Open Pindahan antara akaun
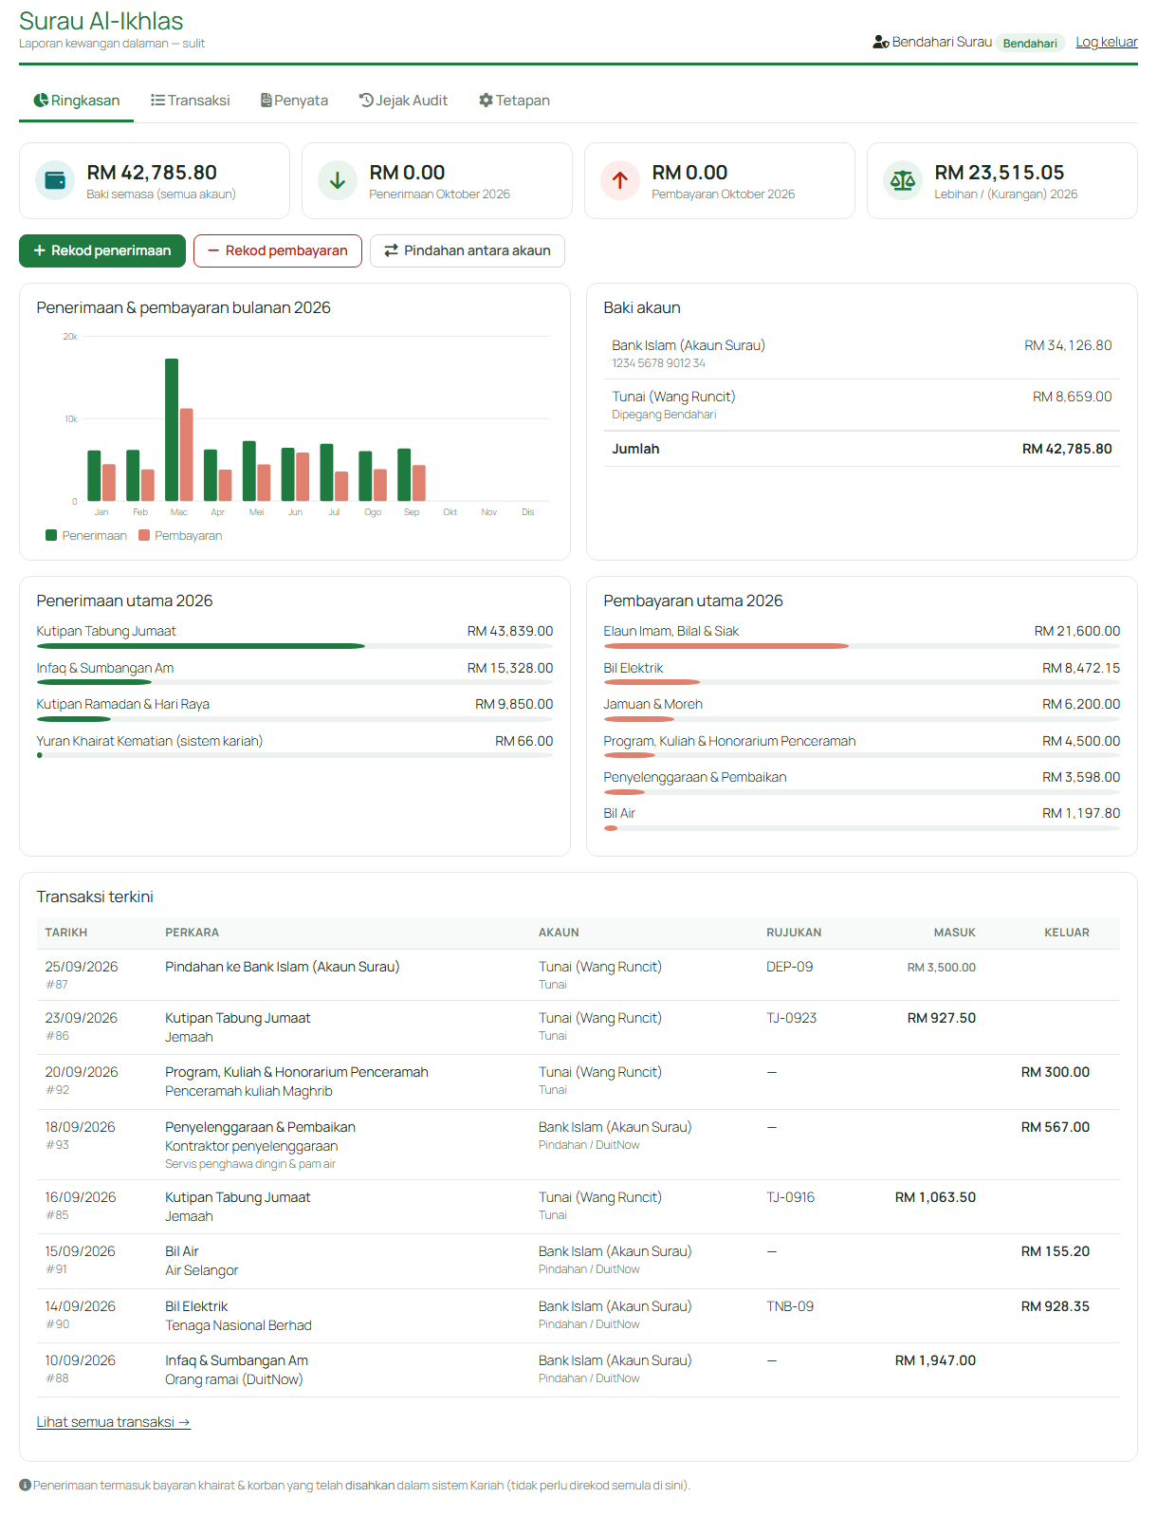 click(x=468, y=250)
